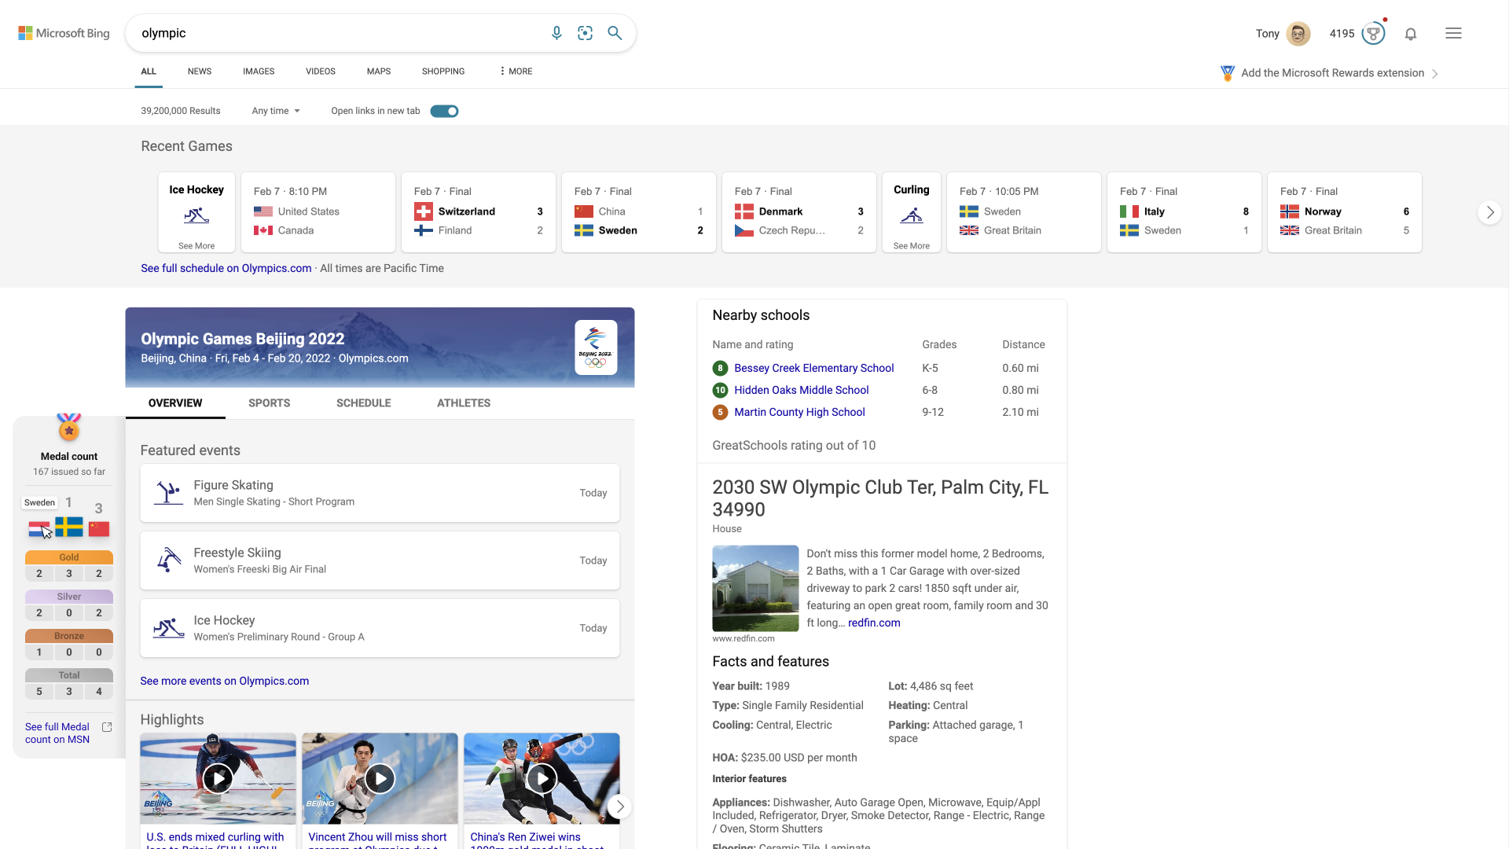Show next highlight videos with arrow
Image resolution: width=1509 pixels, height=849 pixels.
[620, 807]
